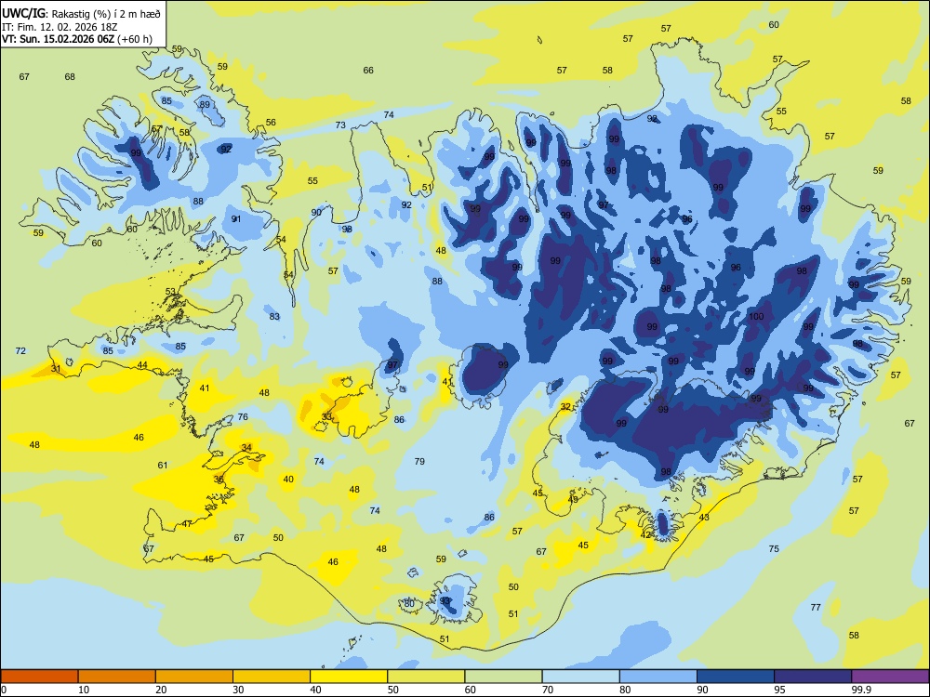Click the '83' humidity value on the map
Screen dimensions: 930x697
pyautogui.click(x=274, y=317)
